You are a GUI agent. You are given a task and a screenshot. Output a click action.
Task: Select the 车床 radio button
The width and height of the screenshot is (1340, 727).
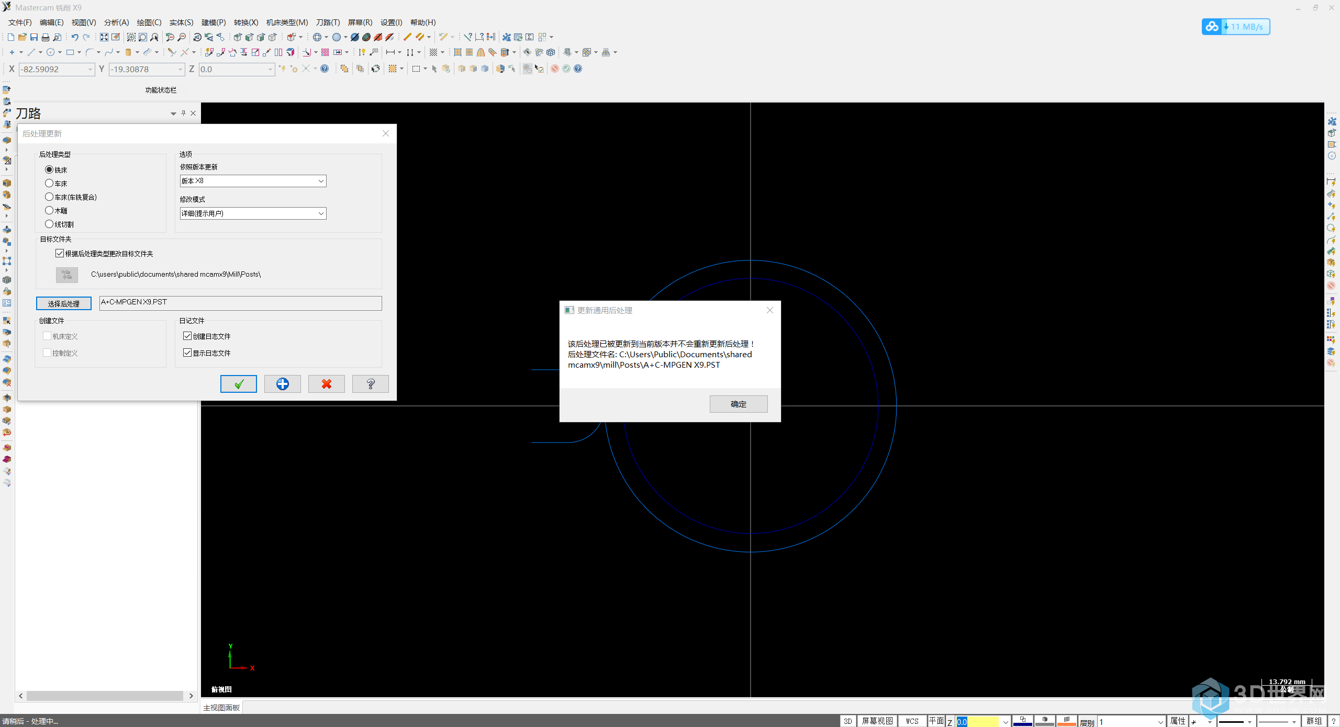click(x=49, y=183)
